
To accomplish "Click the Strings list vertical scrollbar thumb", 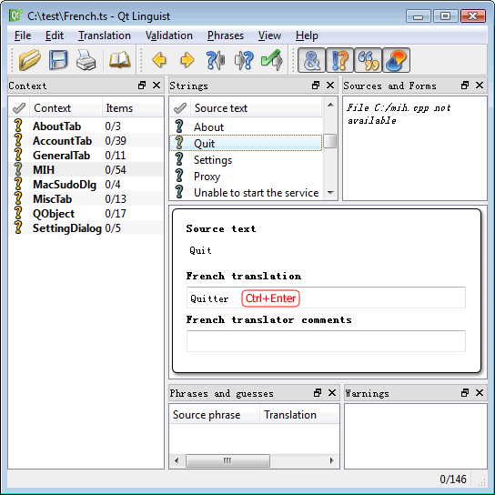I will (x=330, y=141).
